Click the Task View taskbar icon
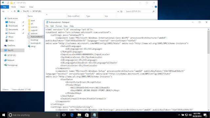The height and width of the screenshot is (118, 210). [x=64, y=115]
